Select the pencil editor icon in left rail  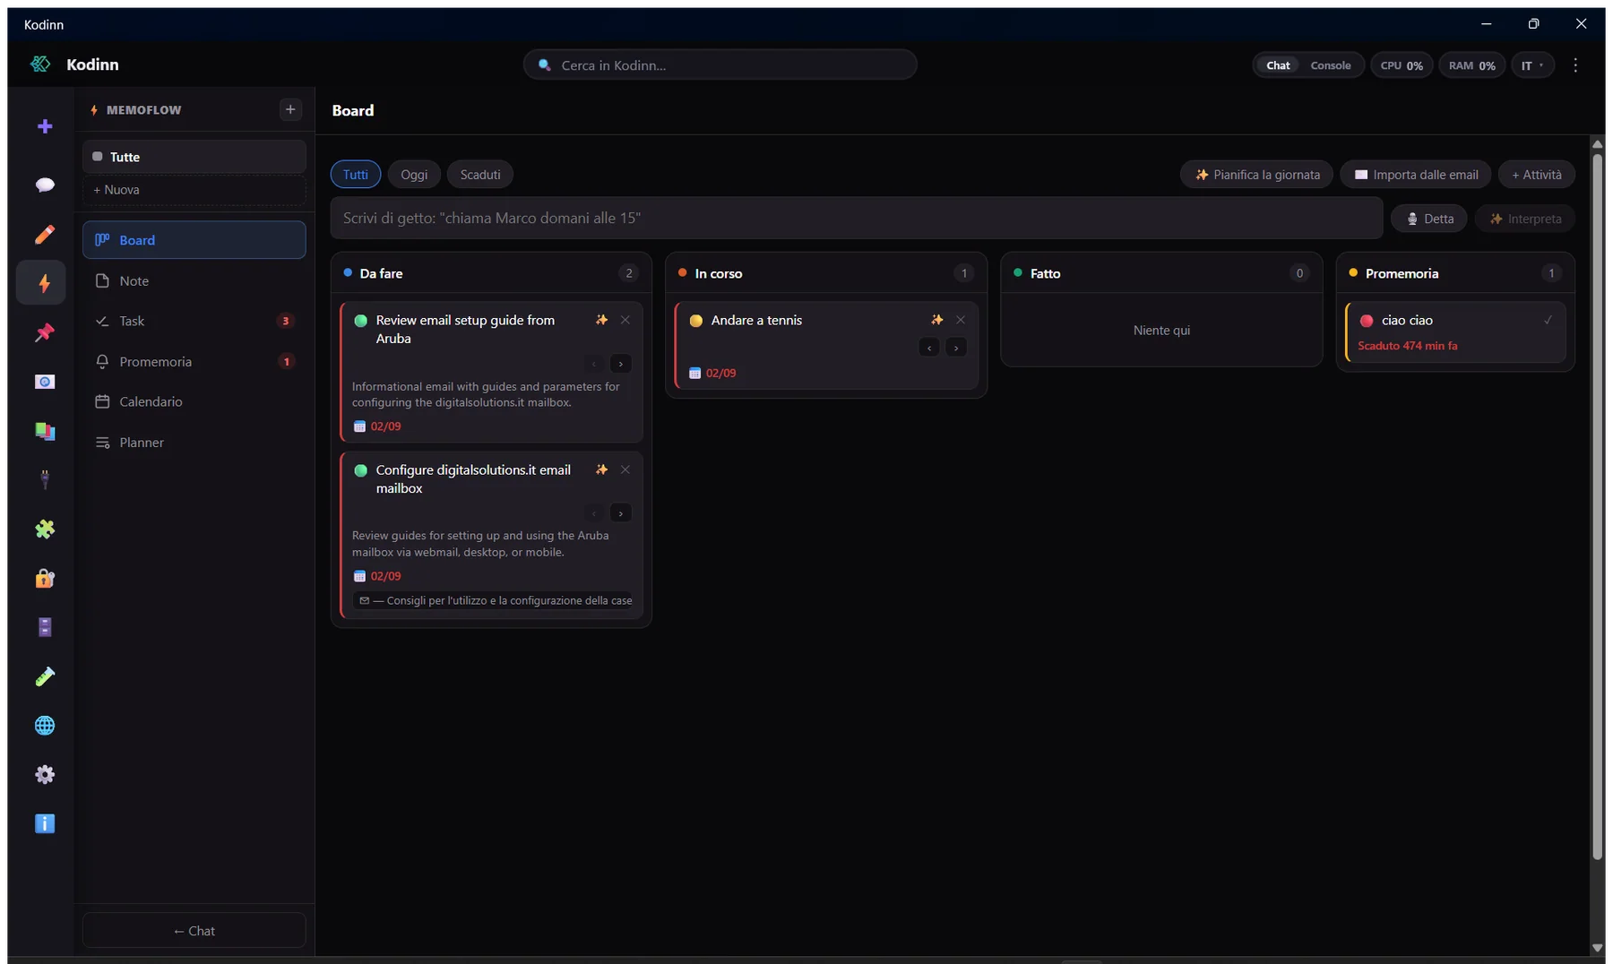(x=44, y=234)
